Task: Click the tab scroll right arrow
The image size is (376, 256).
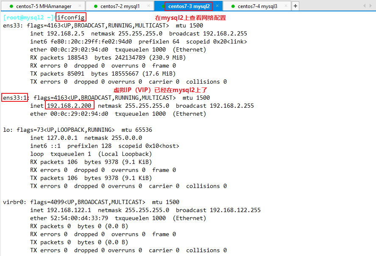Action: 371,6
